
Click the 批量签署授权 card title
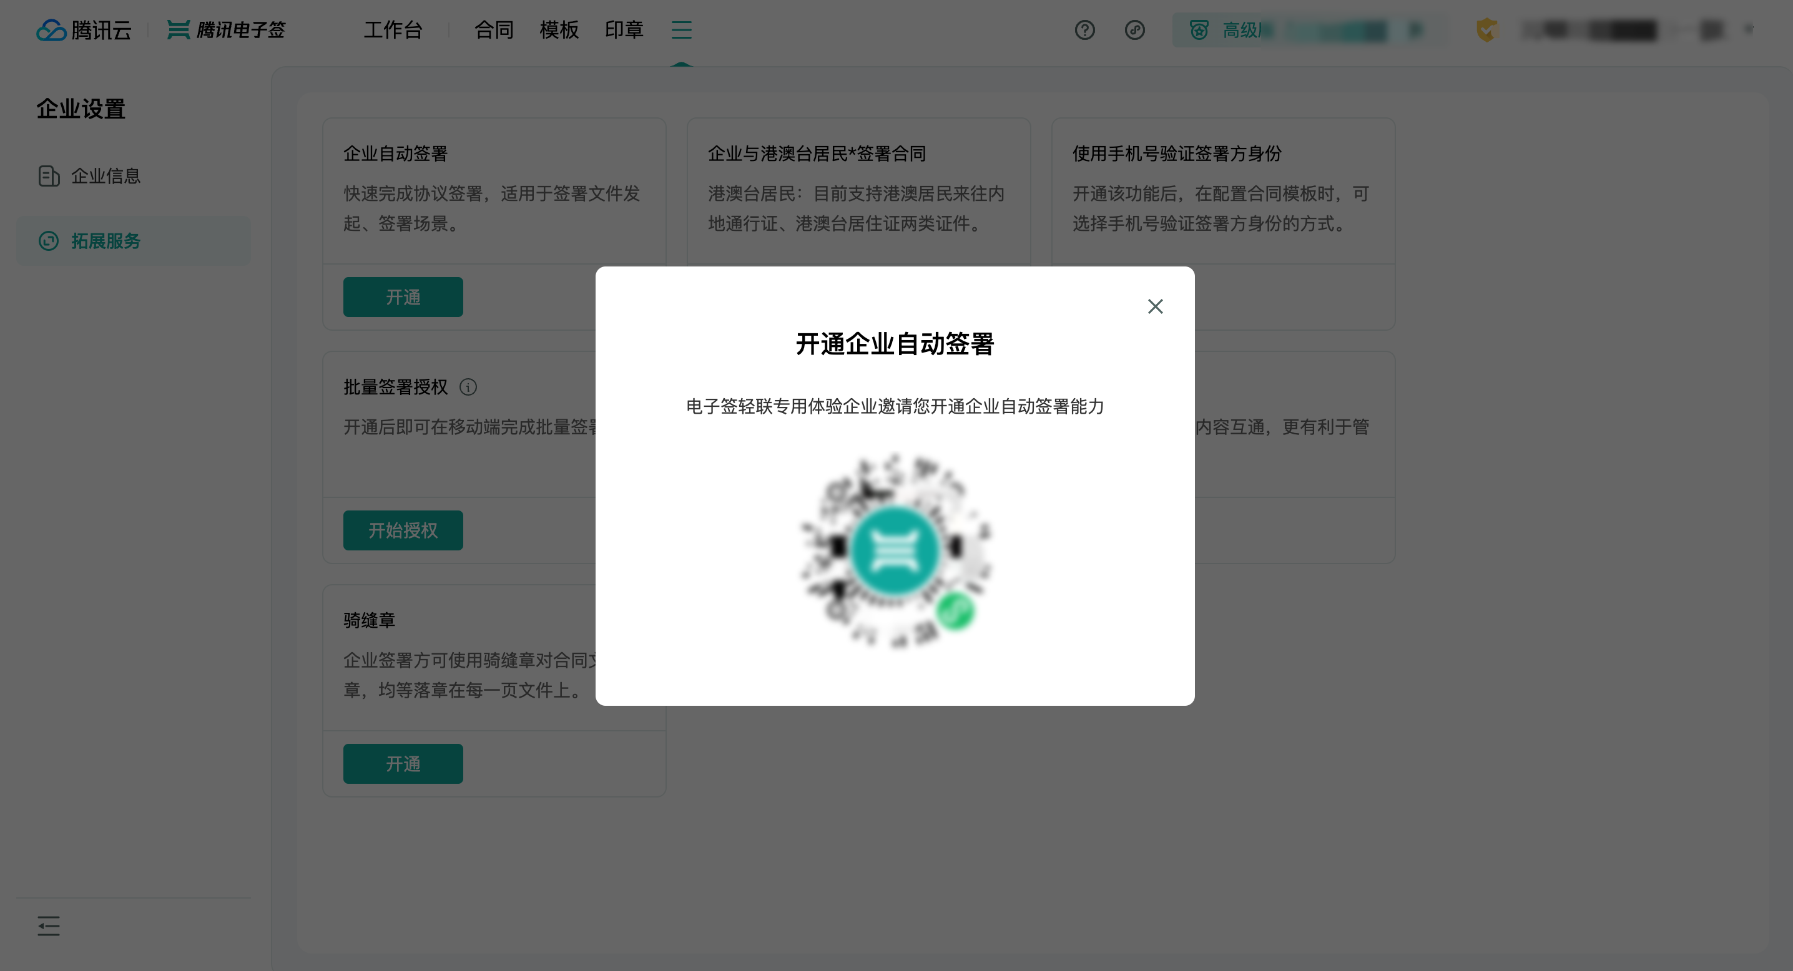[x=395, y=387]
